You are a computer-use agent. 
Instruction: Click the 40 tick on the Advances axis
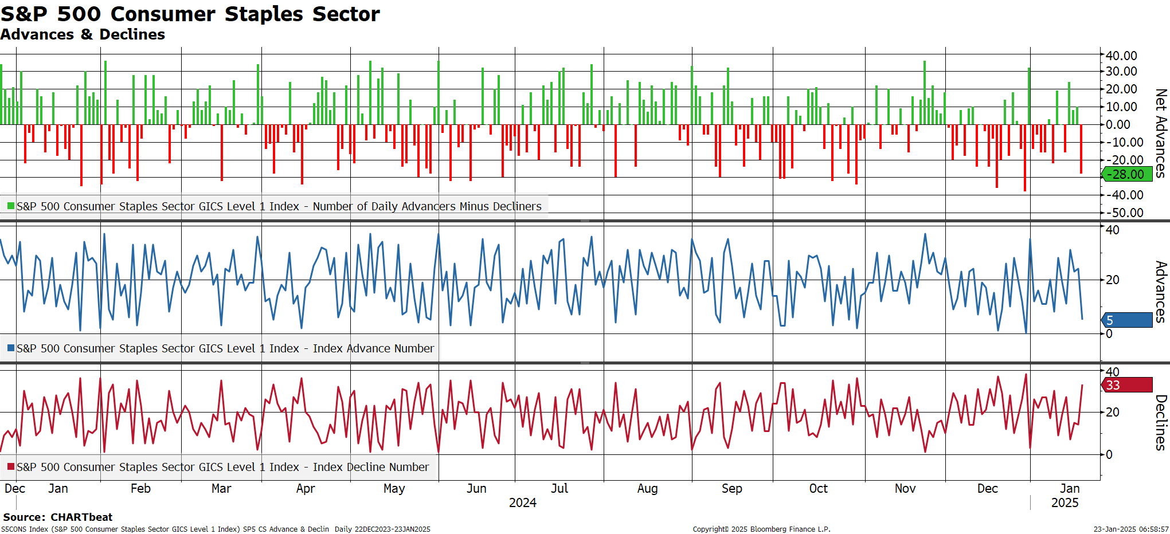1112,230
